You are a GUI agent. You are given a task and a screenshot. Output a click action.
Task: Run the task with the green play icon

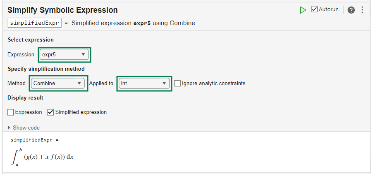click(303, 10)
